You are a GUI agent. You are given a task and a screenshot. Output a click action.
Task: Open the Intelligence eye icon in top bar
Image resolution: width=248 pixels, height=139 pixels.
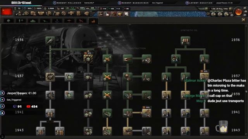pos(26,14)
